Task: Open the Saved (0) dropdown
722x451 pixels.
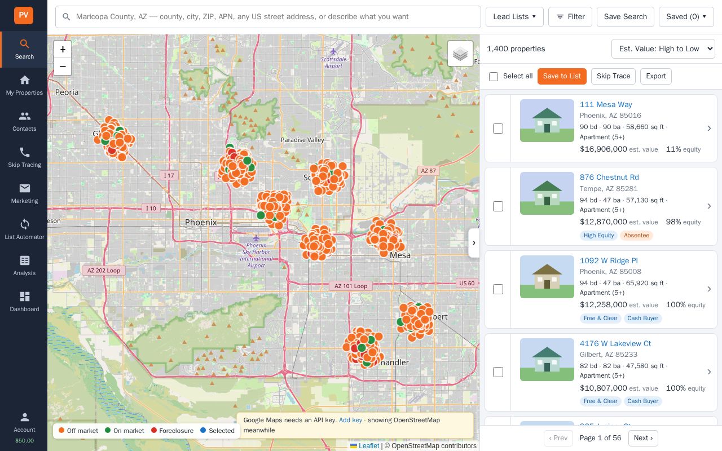Action: (x=686, y=17)
